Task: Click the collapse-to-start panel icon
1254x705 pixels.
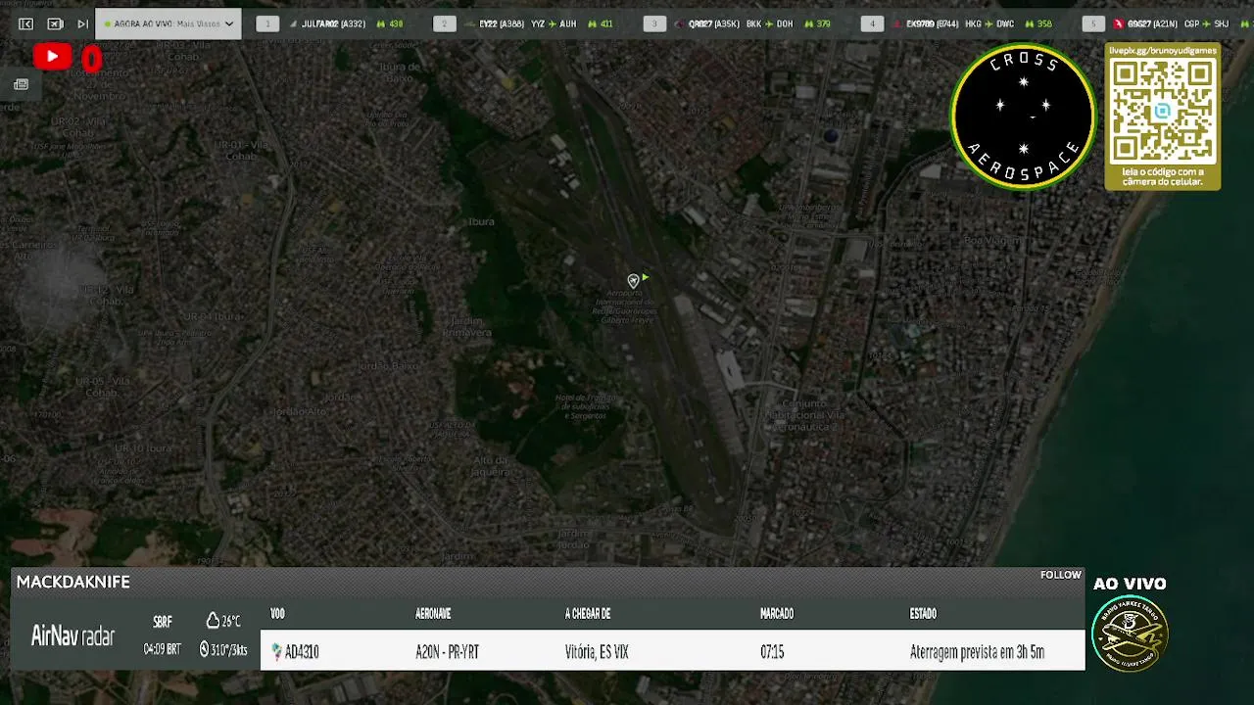Action: (x=26, y=23)
